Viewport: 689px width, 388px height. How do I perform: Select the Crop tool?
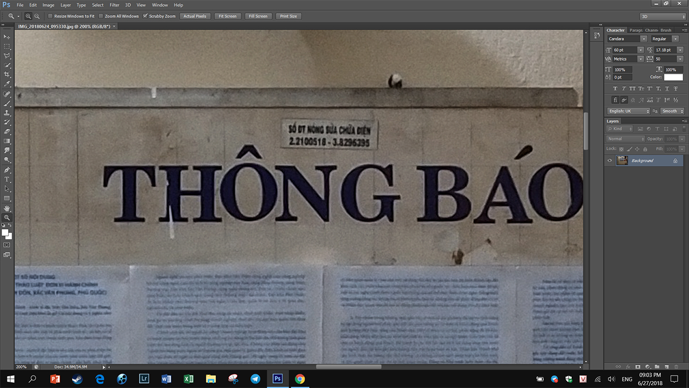pyautogui.click(x=7, y=74)
